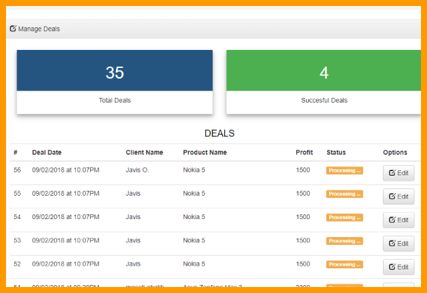Screen dimensions: 427x293
Task: Sort by the Product Name column header
Action: [x=205, y=152]
